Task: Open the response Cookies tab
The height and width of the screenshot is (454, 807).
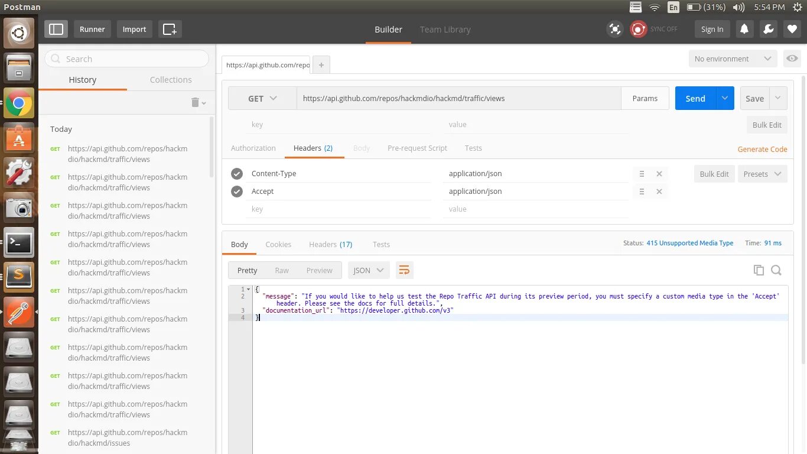Action: click(x=278, y=244)
